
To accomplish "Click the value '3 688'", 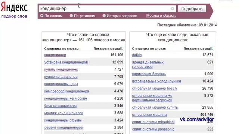I will tap(119, 113).
